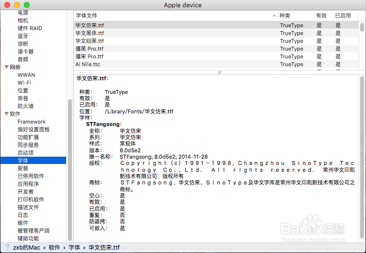Select 安装 in the sidebar
This screenshot has height=253, width=366.
[23, 168]
